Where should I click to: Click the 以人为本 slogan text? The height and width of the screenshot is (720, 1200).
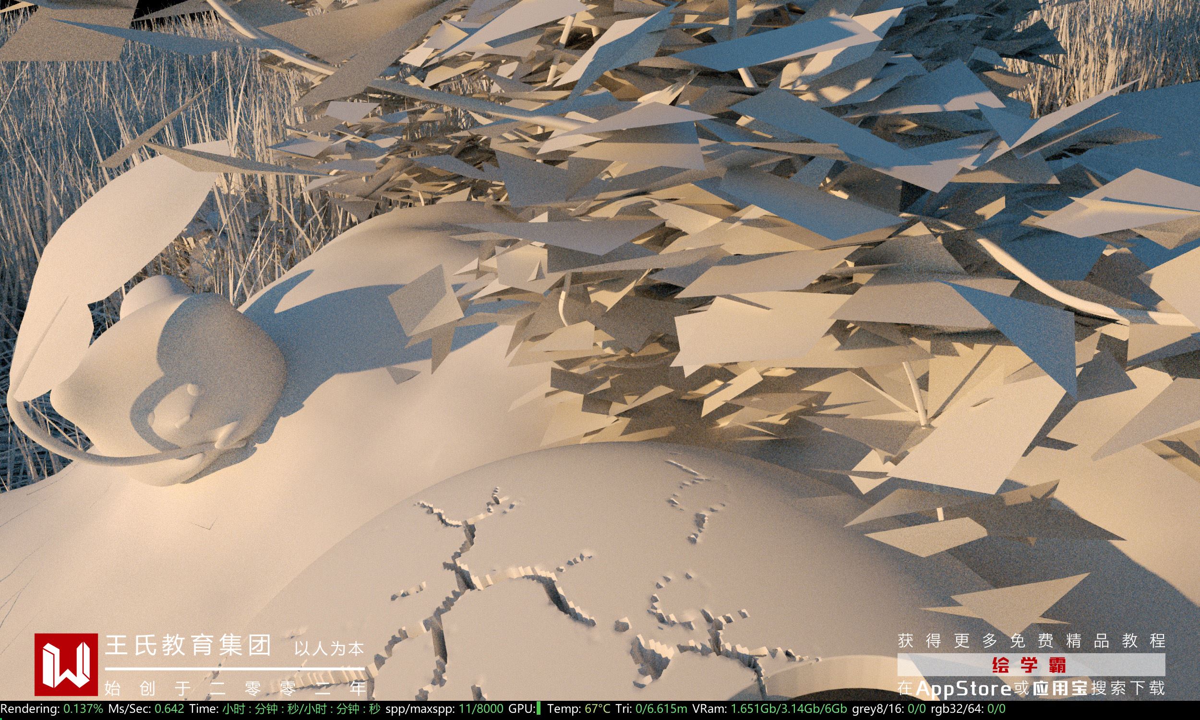pyautogui.click(x=329, y=648)
